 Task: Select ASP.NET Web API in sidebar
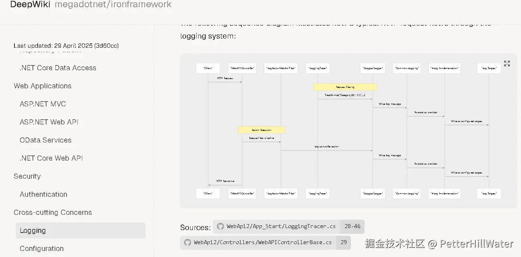point(49,122)
